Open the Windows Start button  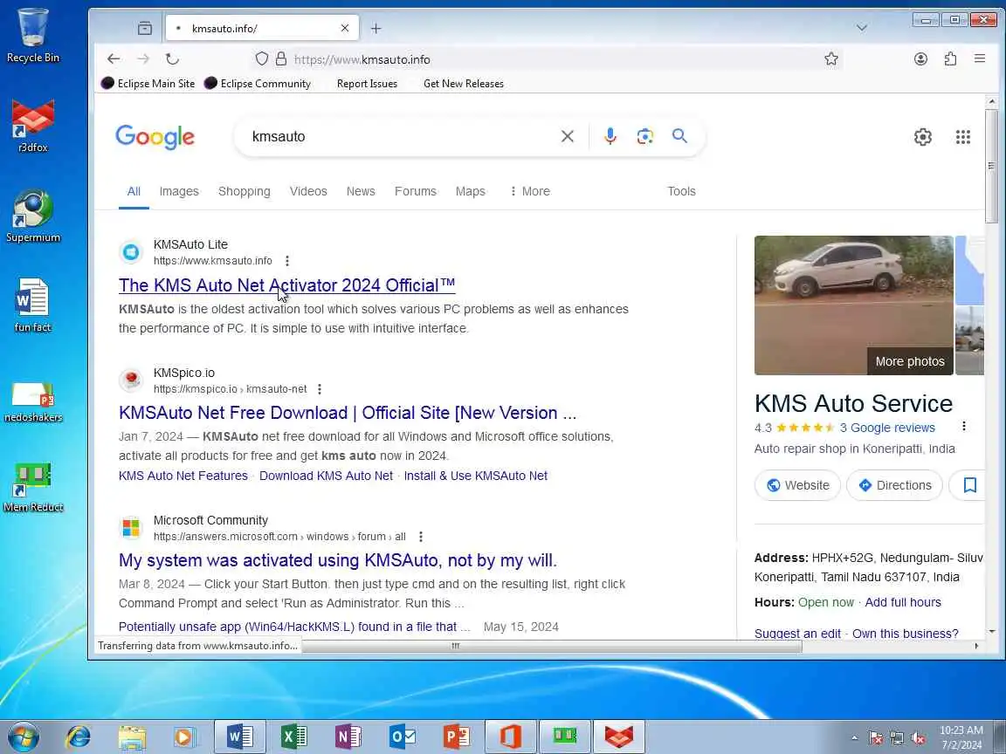click(24, 737)
